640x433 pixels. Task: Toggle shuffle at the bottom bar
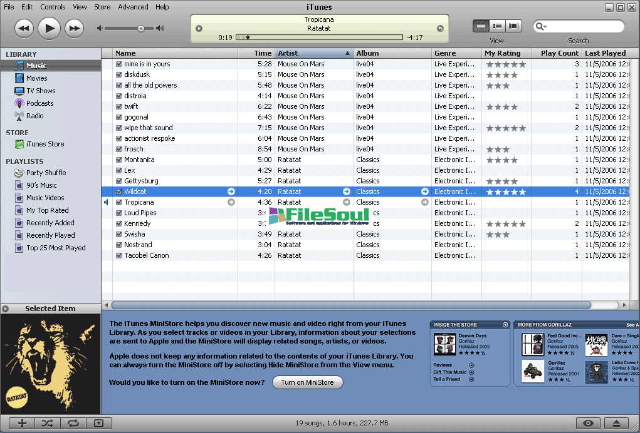pos(47,424)
